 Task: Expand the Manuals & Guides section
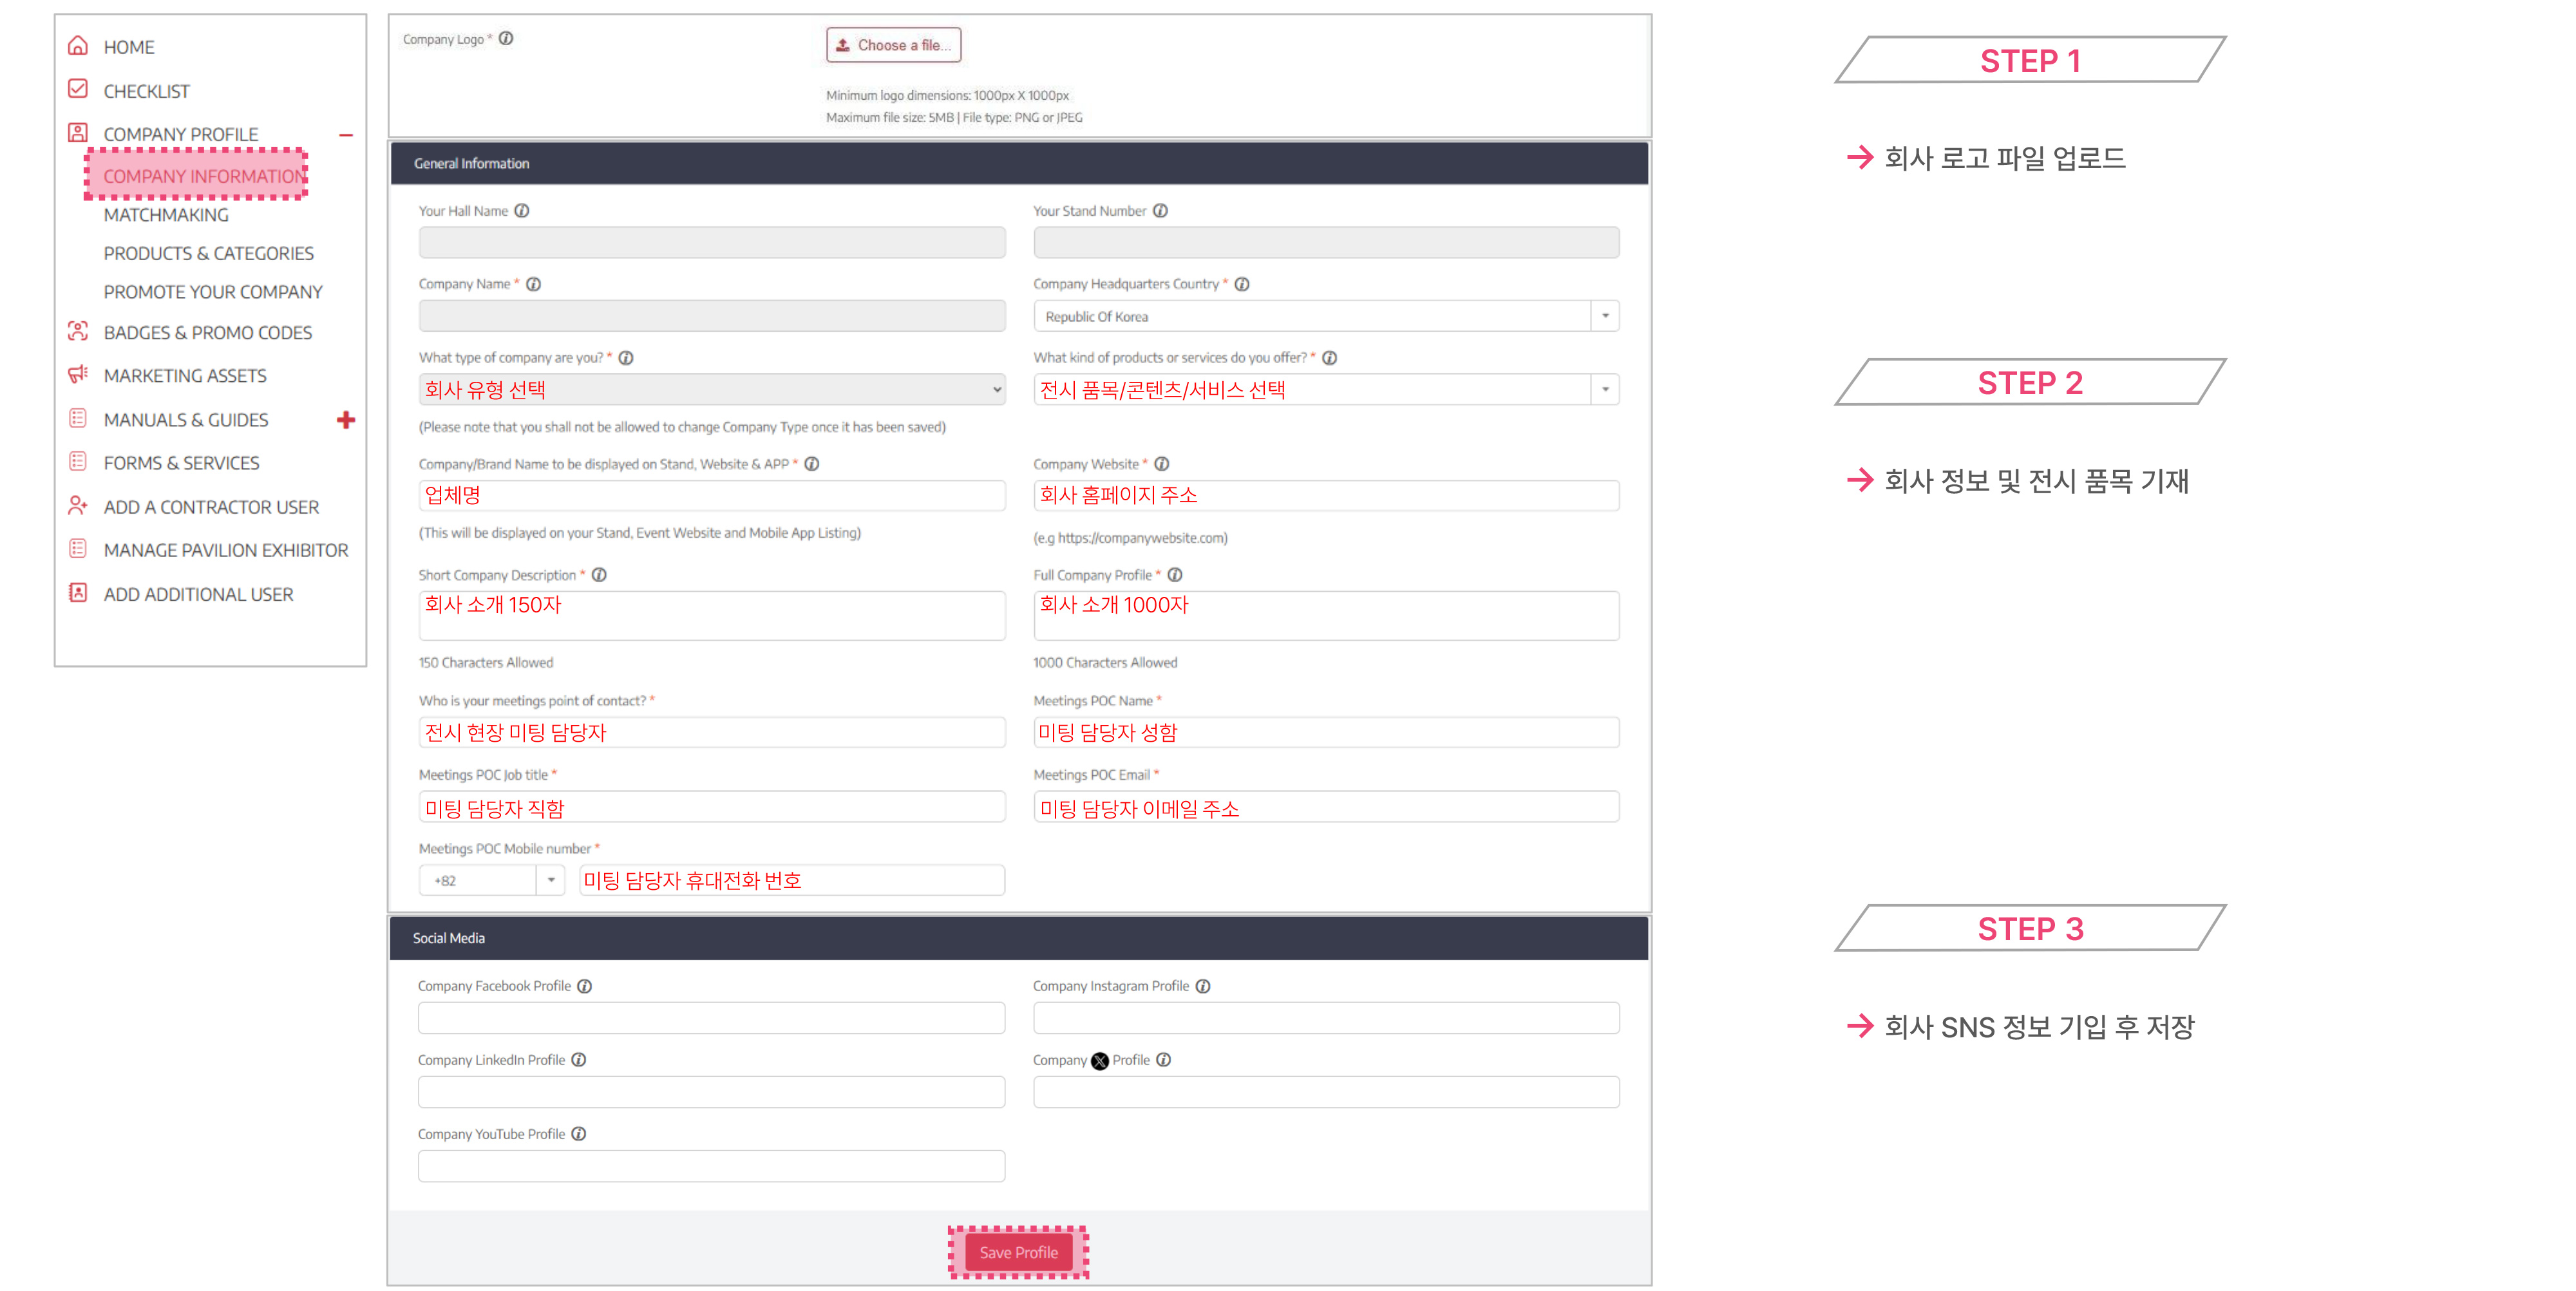pyautogui.click(x=346, y=420)
